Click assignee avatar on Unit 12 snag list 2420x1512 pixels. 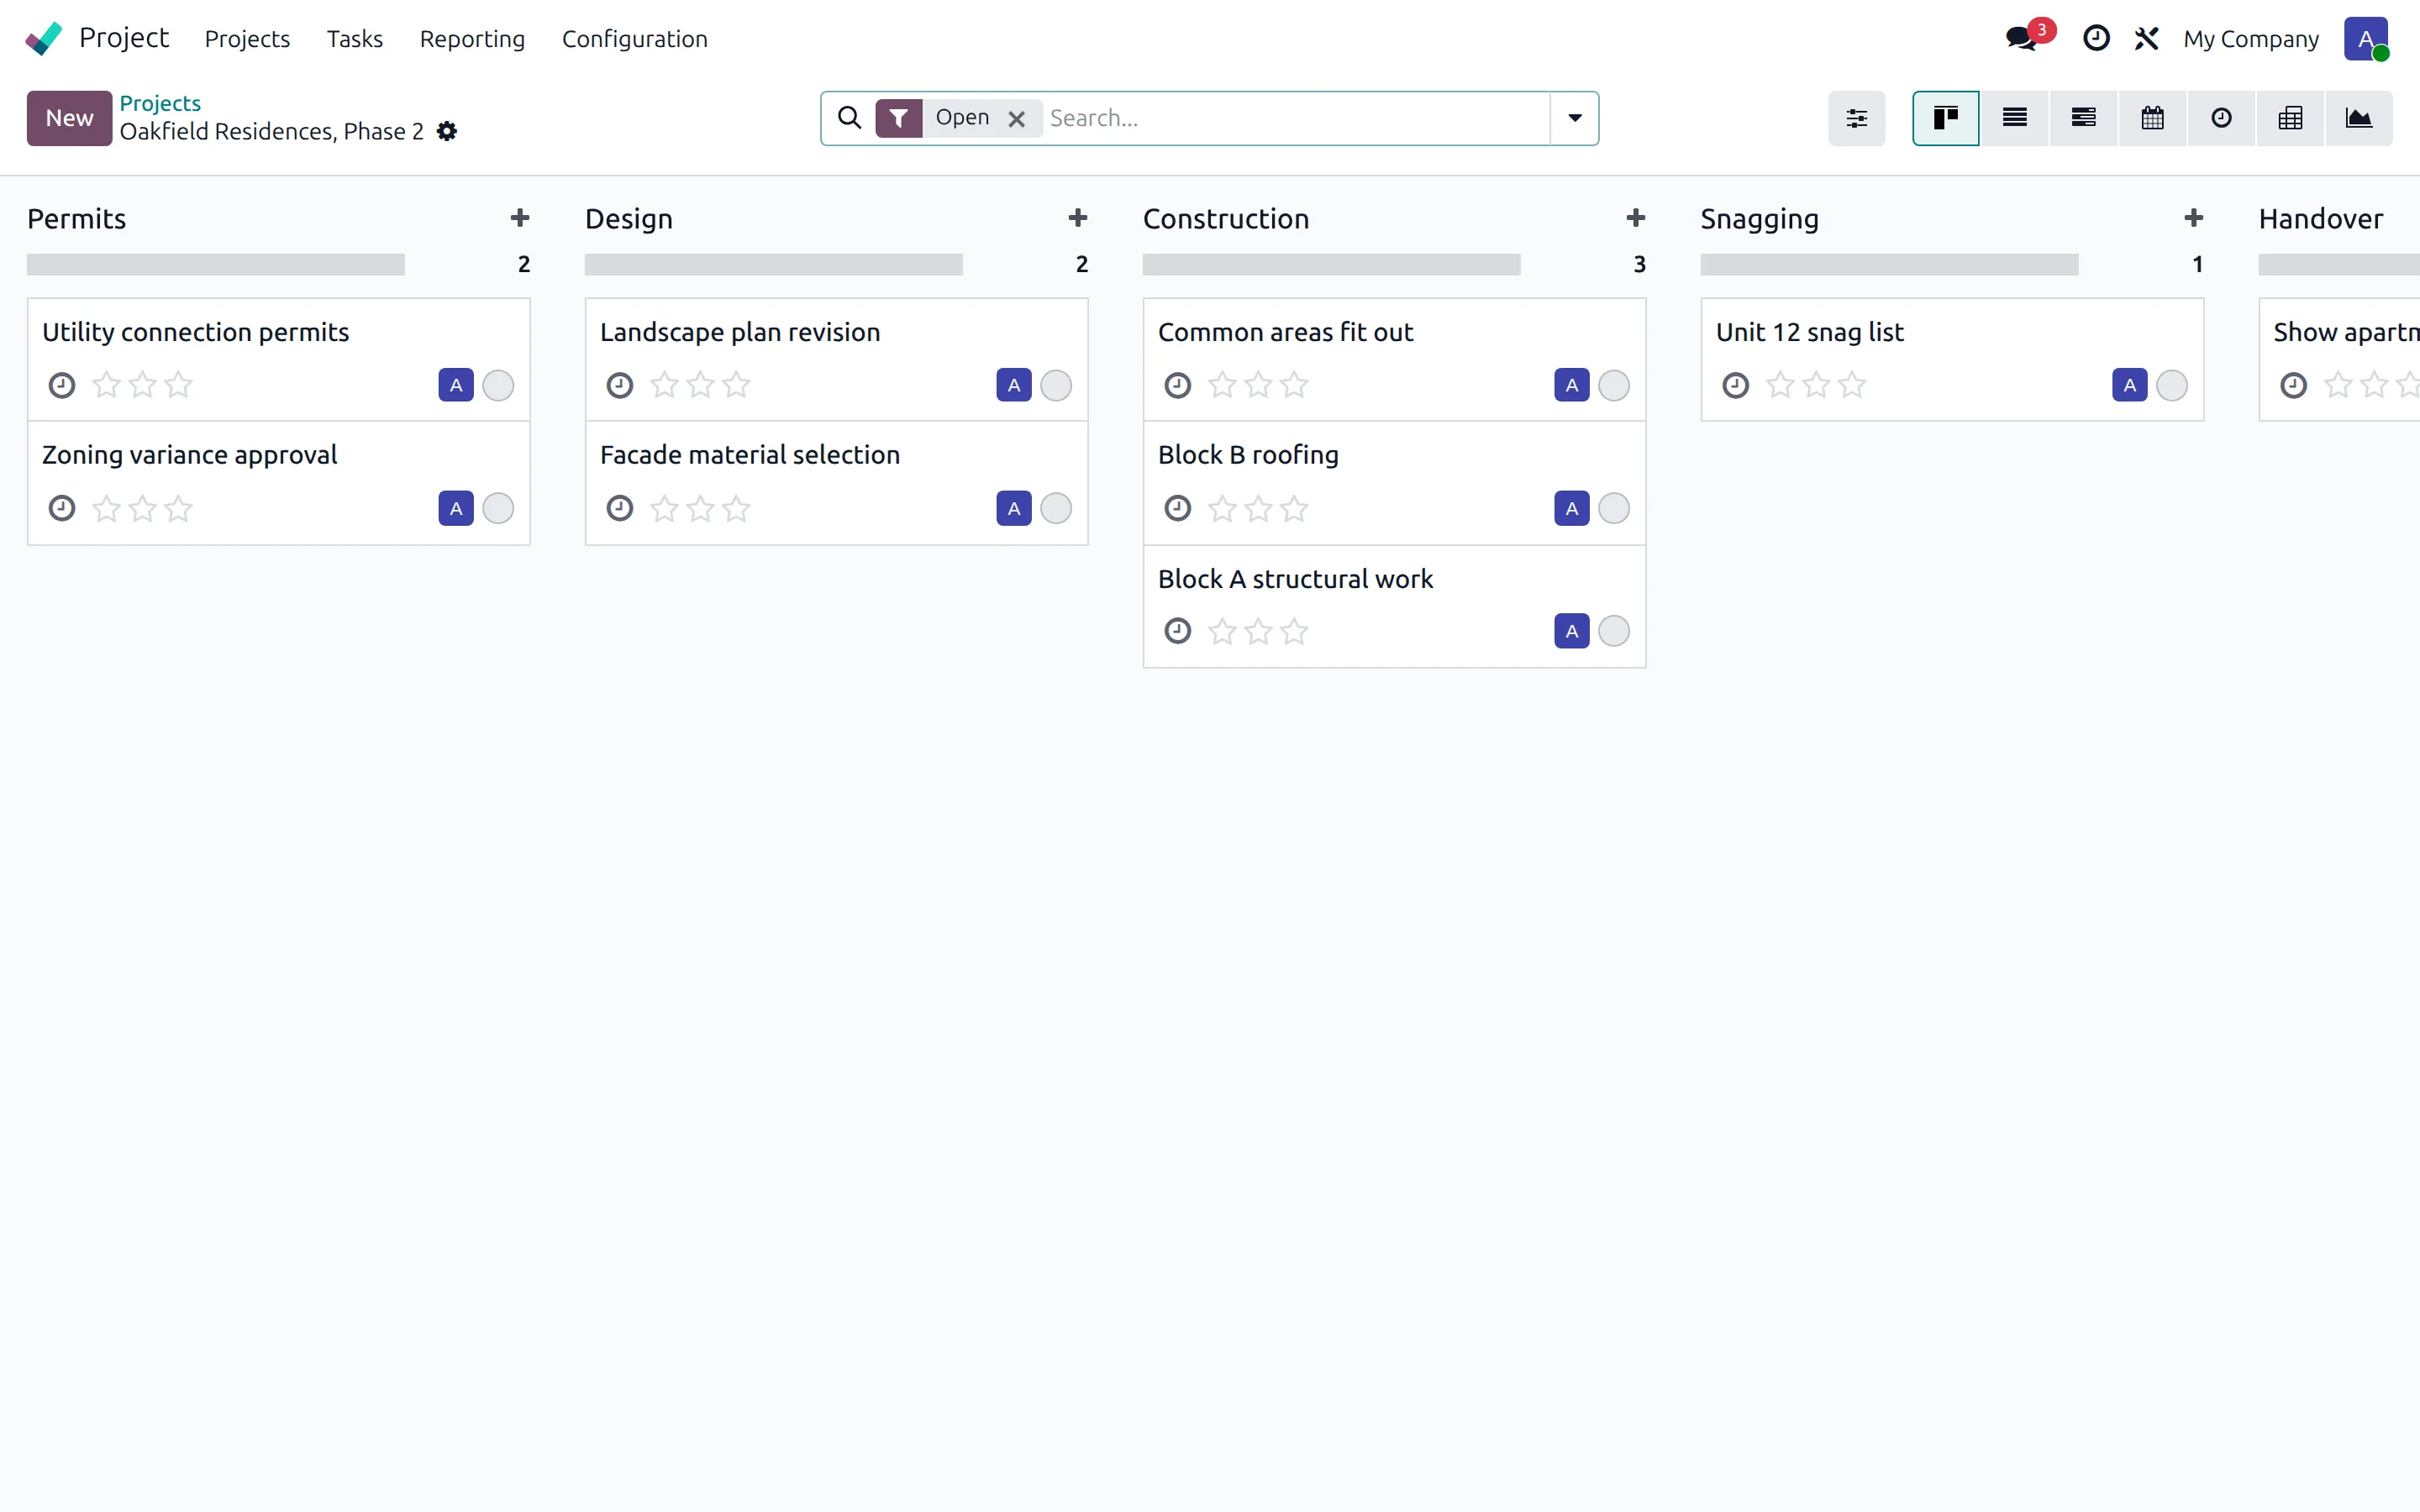click(x=2130, y=385)
